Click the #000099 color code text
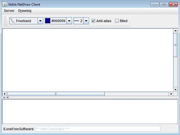The height and width of the screenshot is (135, 180). point(58,21)
